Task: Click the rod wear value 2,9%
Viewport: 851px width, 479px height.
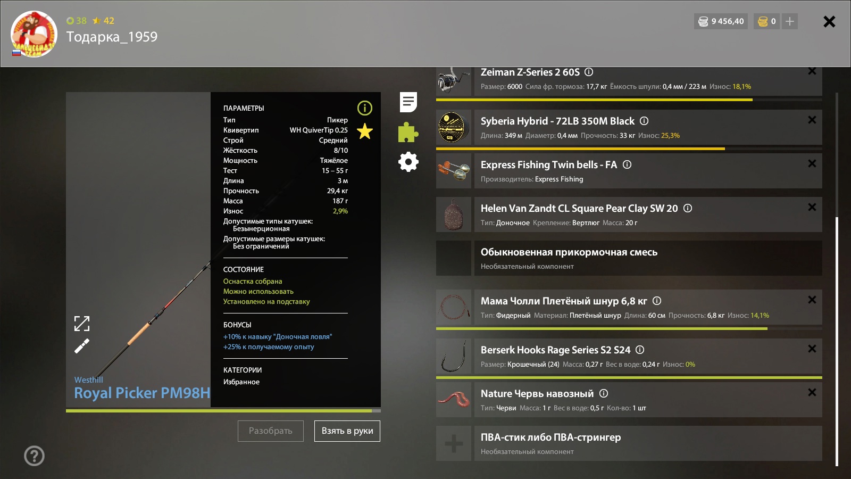Action: coord(340,211)
